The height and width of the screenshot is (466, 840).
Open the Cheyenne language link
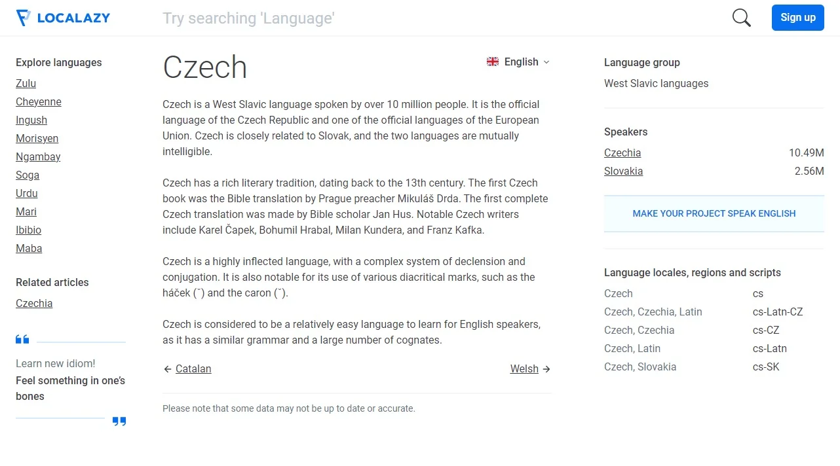pos(39,102)
